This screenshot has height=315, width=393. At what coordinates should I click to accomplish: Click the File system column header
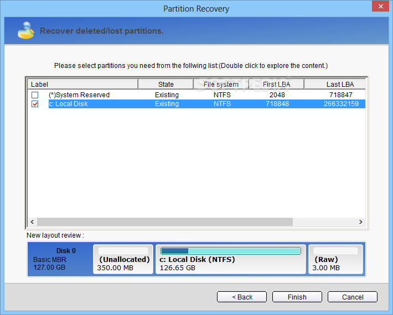coord(221,85)
